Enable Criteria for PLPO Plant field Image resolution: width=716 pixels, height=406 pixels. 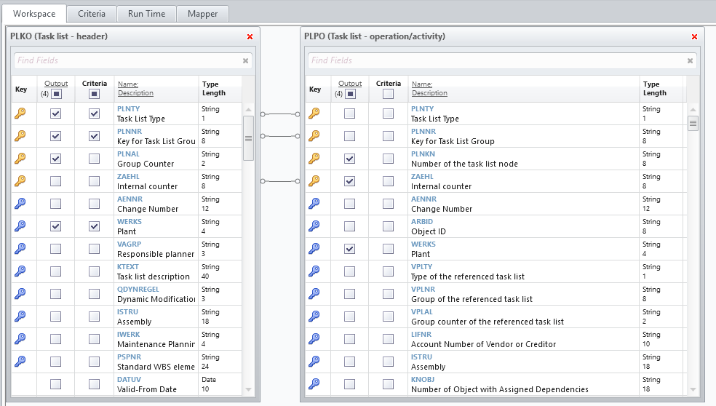pyautogui.click(x=389, y=249)
